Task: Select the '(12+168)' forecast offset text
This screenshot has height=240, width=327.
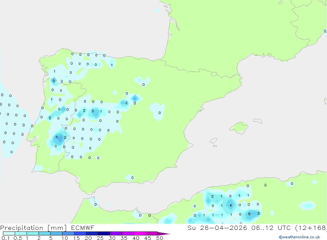Action: click(311, 228)
